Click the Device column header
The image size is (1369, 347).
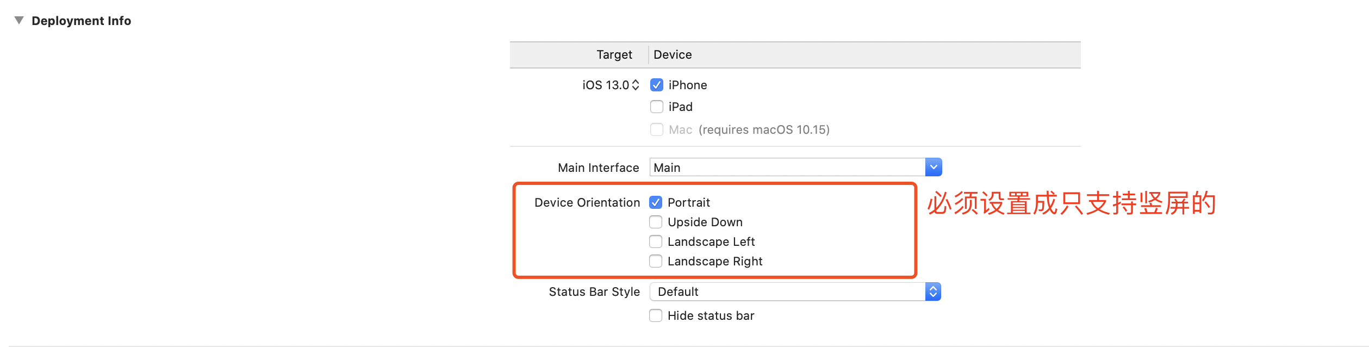pos(673,54)
